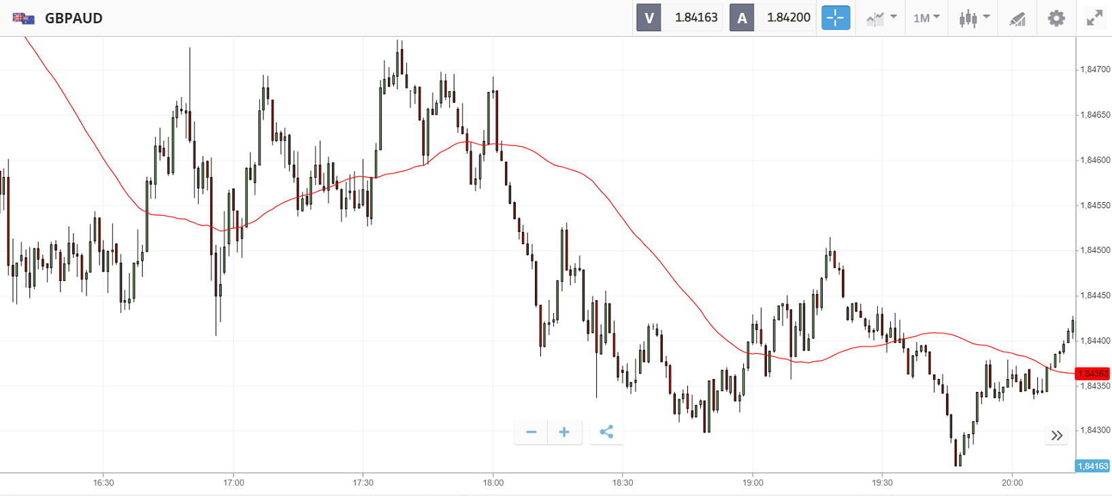Viewport: 1112px width, 496px height.
Task: Click the V sell price button
Action: (679, 18)
